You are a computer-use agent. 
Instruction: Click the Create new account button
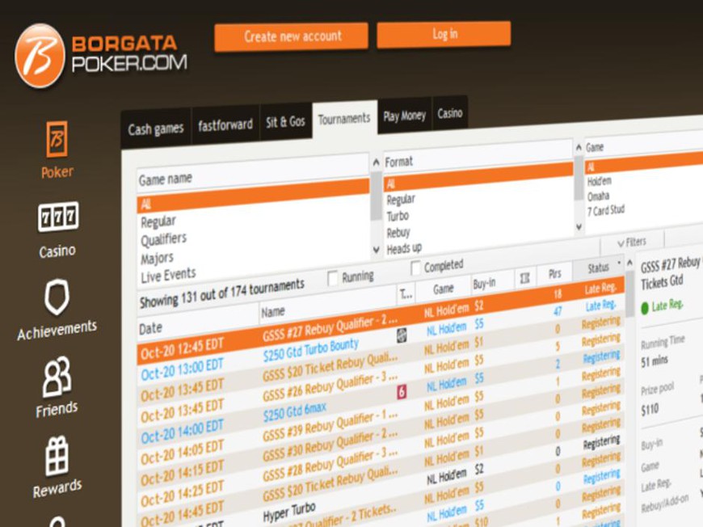pyautogui.click(x=292, y=36)
